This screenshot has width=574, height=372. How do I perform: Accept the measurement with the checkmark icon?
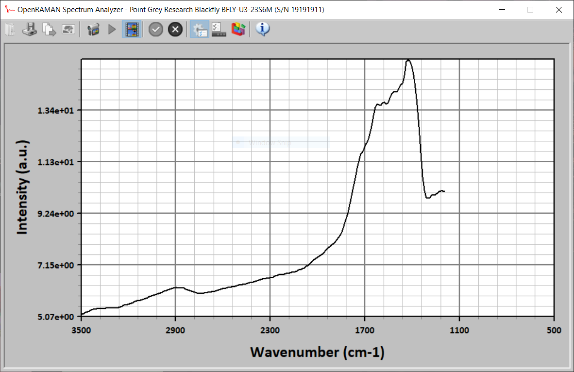pos(155,29)
